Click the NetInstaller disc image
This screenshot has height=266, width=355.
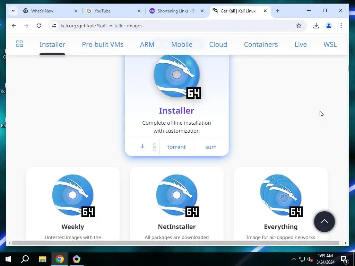pyautogui.click(x=177, y=195)
